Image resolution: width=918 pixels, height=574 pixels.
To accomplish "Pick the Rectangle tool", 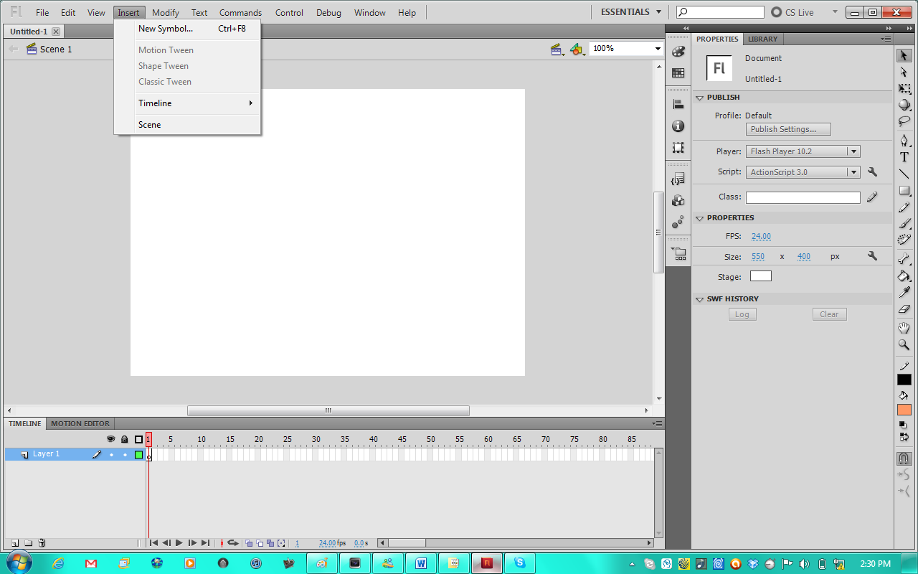I will (904, 190).
